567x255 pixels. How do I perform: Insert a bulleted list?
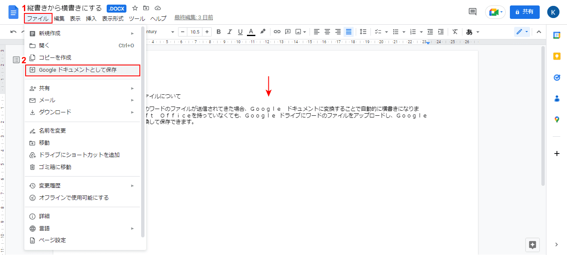pos(395,32)
